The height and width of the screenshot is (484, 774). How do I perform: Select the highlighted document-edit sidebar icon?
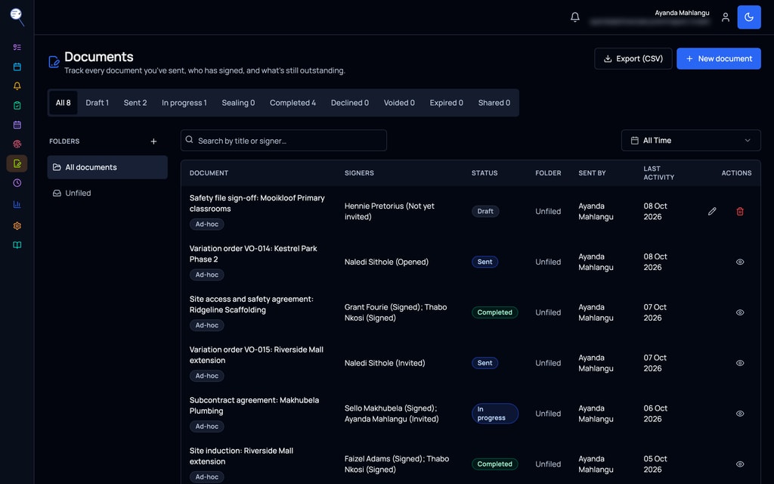pos(17,163)
